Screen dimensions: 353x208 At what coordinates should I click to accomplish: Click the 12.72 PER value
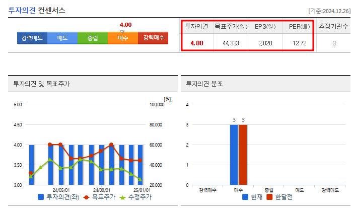[x=300, y=43]
